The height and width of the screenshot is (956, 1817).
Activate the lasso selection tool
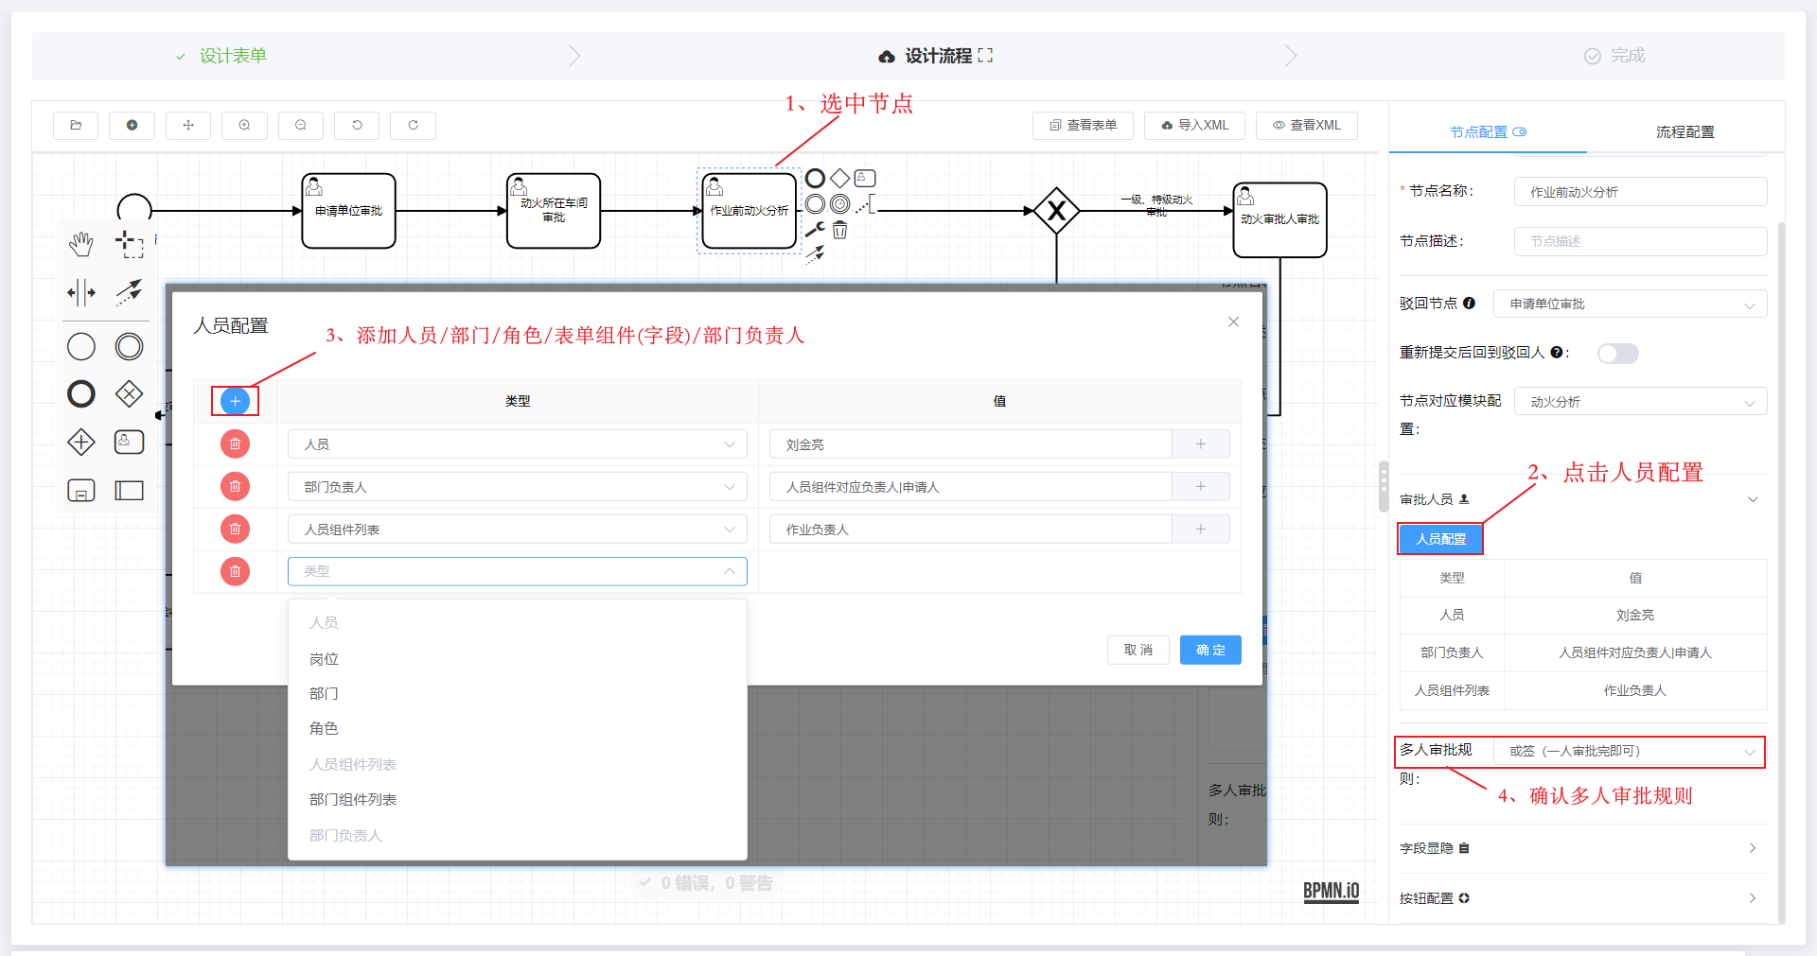click(129, 244)
